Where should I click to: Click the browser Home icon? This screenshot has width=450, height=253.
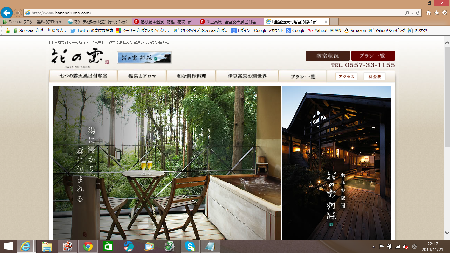click(x=429, y=13)
